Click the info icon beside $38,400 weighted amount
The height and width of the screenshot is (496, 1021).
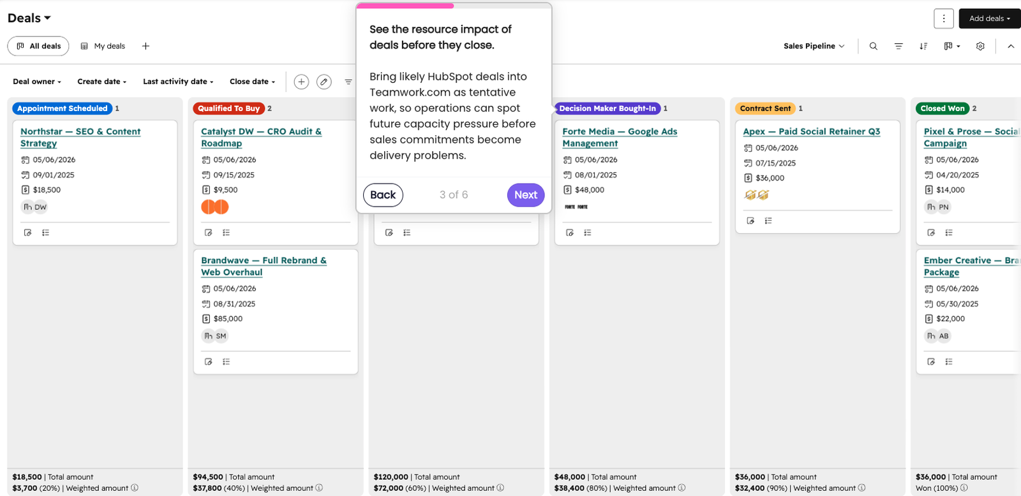682,488
